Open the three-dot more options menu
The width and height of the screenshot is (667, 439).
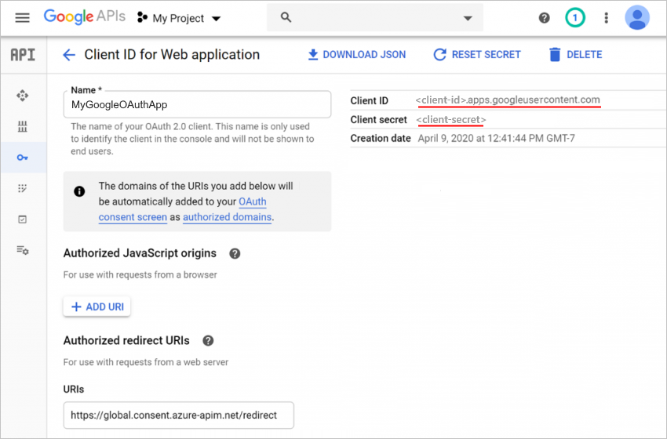tap(606, 17)
